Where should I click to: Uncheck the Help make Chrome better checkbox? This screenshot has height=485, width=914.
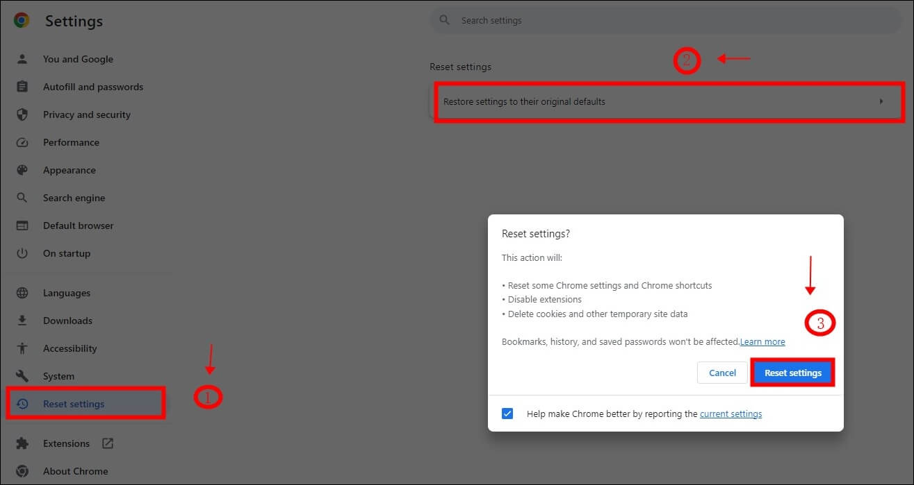pyautogui.click(x=507, y=414)
